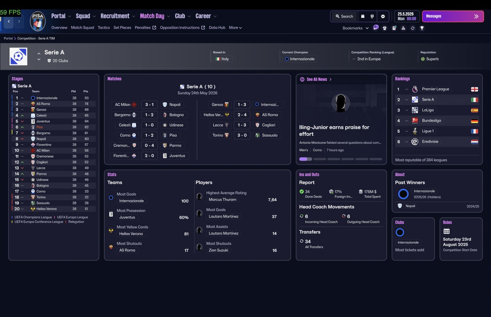This screenshot has width=491, height=317.
Task: Open the Club dropdown menu
Action: (x=183, y=16)
